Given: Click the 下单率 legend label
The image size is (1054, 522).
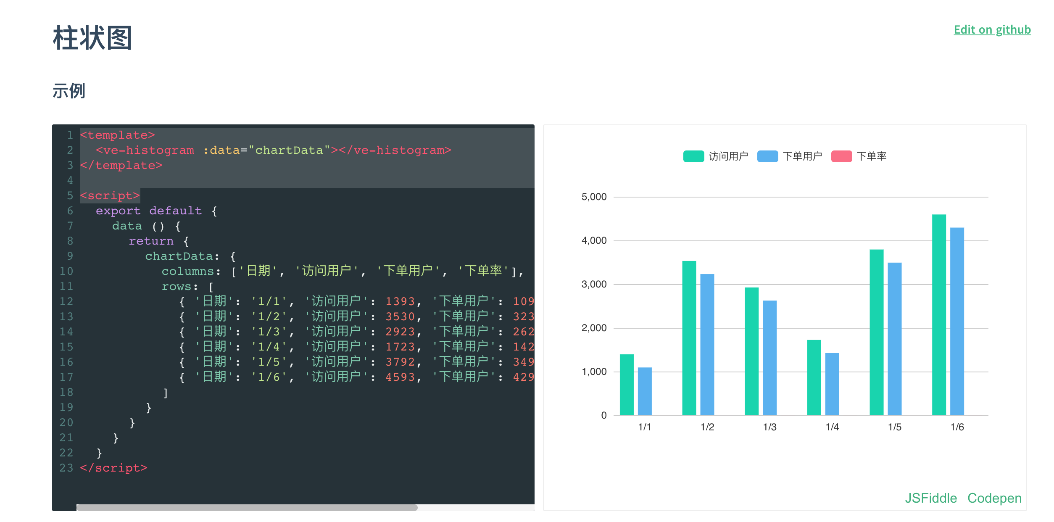Looking at the screenshot, I should click(x=872, y=156).
